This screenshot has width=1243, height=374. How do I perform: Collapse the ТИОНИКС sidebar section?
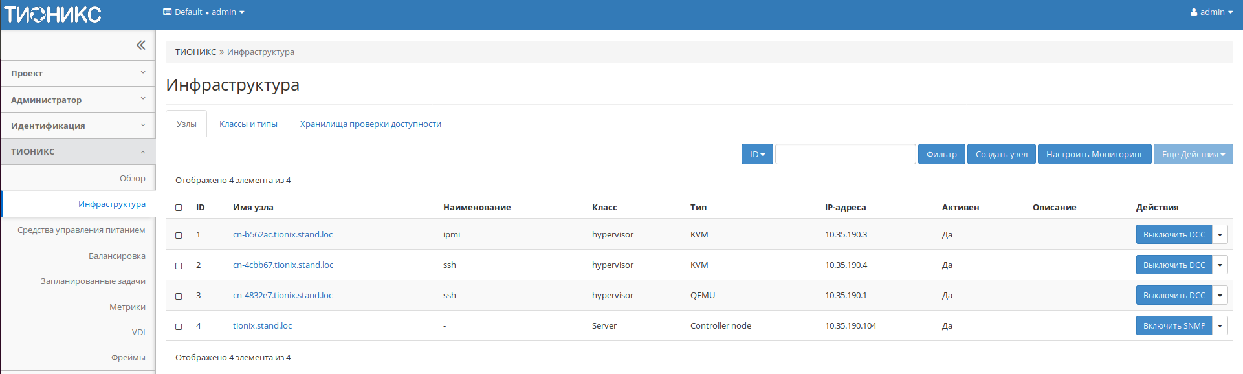click(78, 151)
